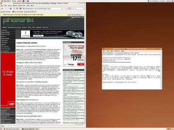This screenshot has width=174, height=130.
Task: Go to the Firefox Home page icon
Action: [x=17, y=9]
